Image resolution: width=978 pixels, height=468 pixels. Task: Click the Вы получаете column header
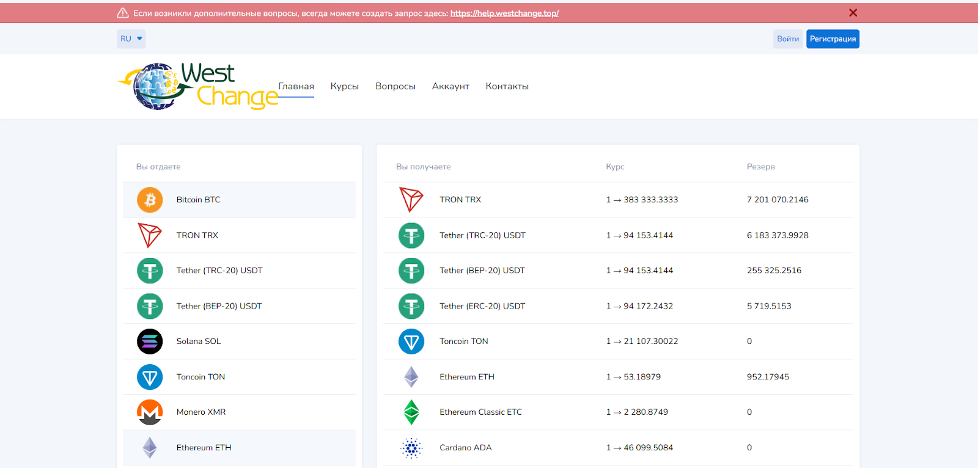pos(424,167)
